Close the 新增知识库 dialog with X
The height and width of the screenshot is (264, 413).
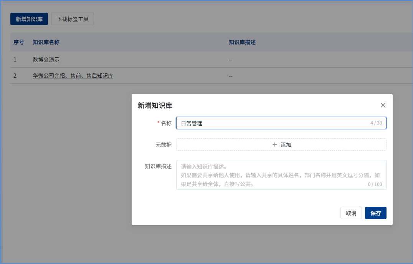tap(383, 105)
